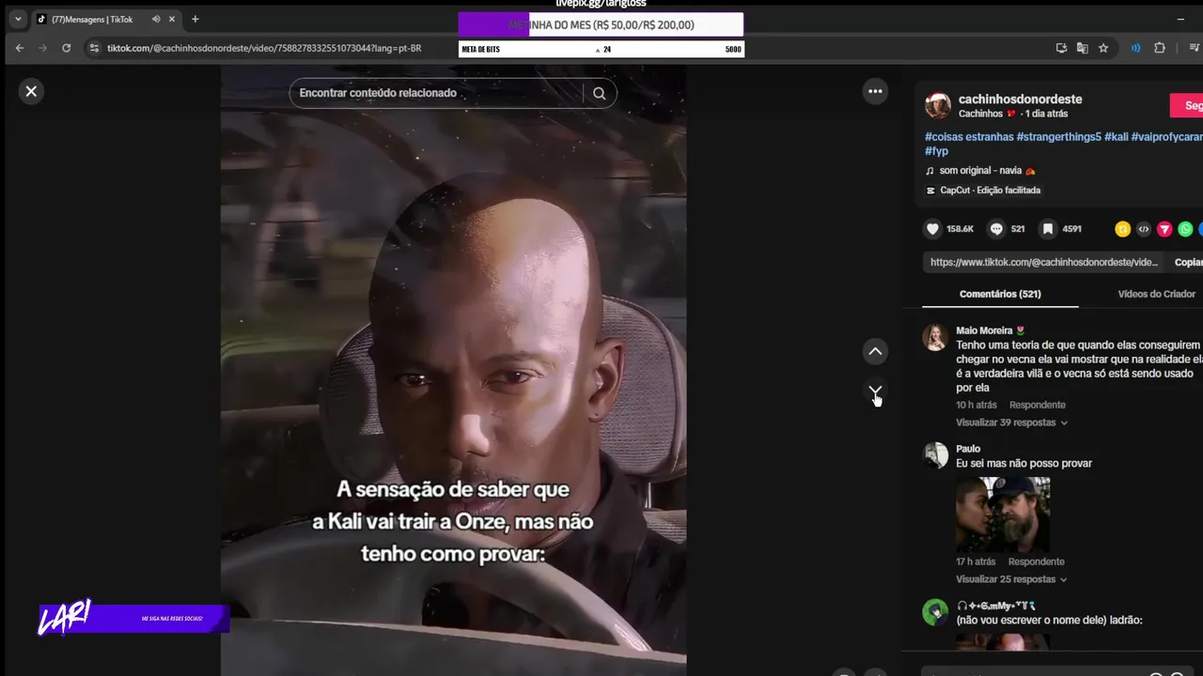Viewport: 1203px width, 676px height.
Task: Reply to Maio Moreira's comment via Respondente
Action: tap(1037, 405)
